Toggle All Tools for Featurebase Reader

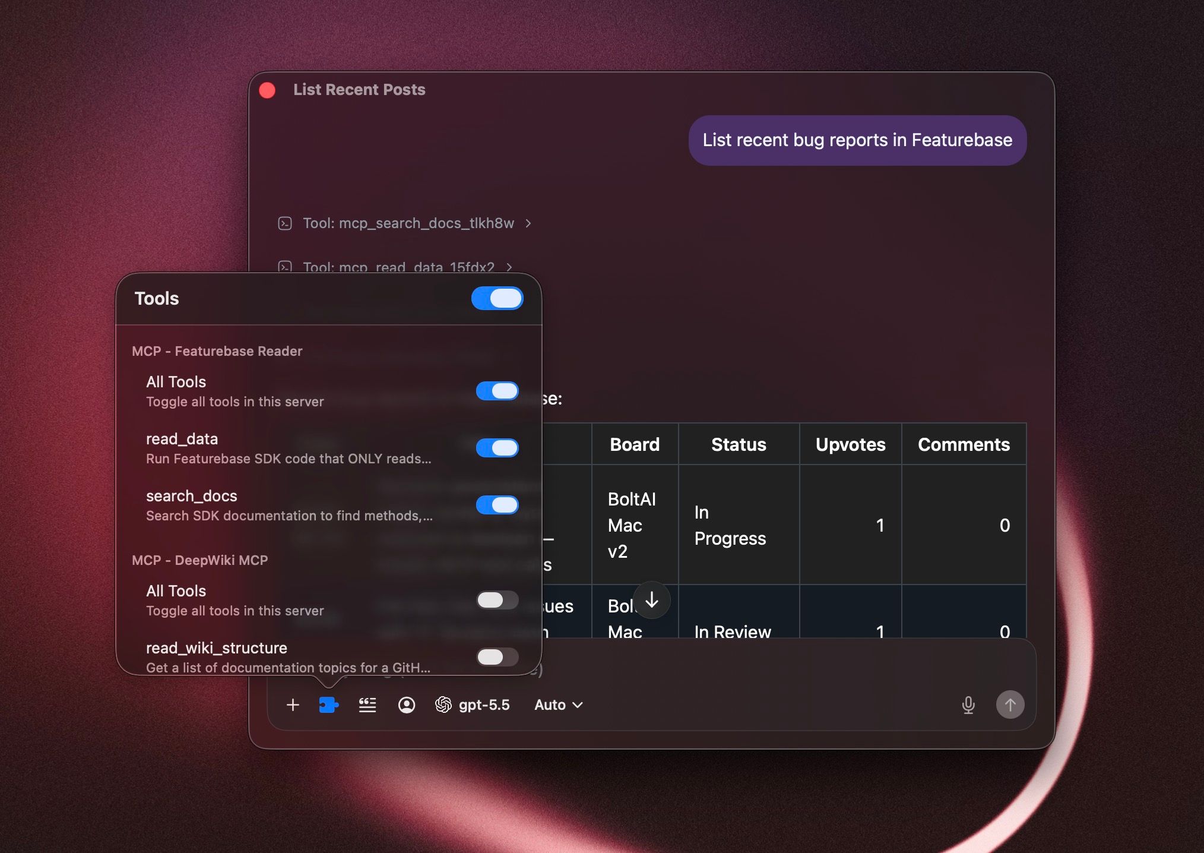pyautogui.click(x=498, y=391)
